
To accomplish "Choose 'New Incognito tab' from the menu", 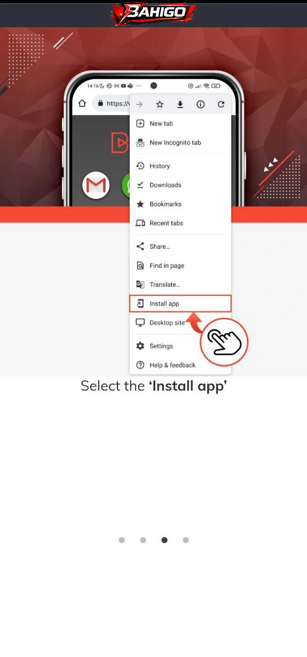I will click(180, 142).
